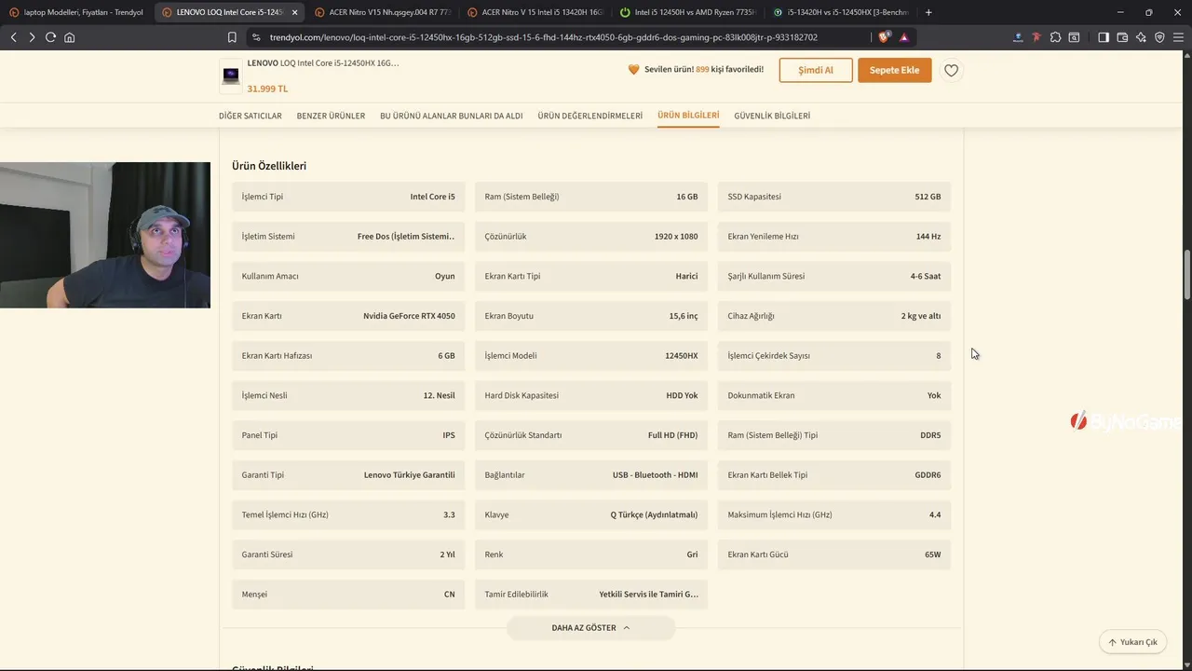Open DİĞER SATICILAR section

pyautogui.click(x=250, y=116)
